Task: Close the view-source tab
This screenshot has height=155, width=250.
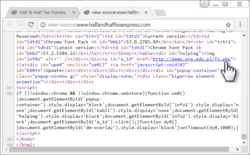Action: tap(146, 12)
